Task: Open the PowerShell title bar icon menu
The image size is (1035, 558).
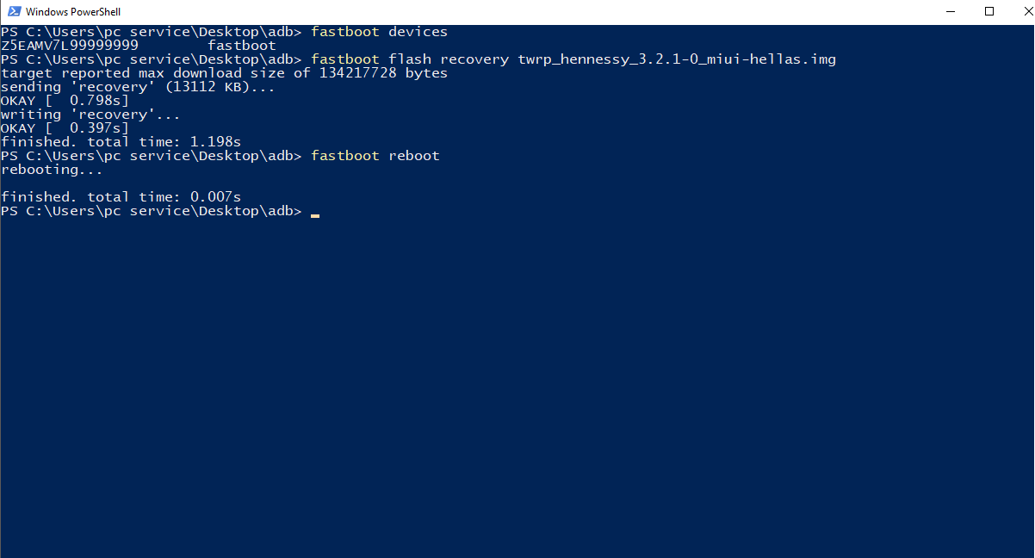Action: coord(13,12)
